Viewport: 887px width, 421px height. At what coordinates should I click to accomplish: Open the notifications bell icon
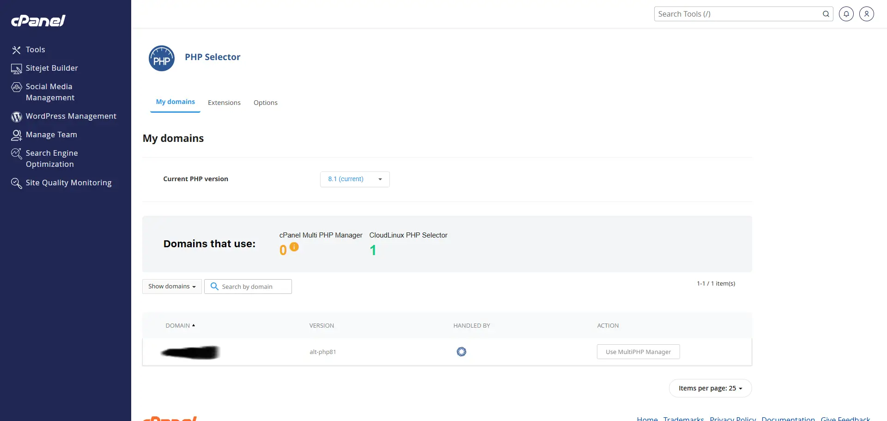coord(846,14)
